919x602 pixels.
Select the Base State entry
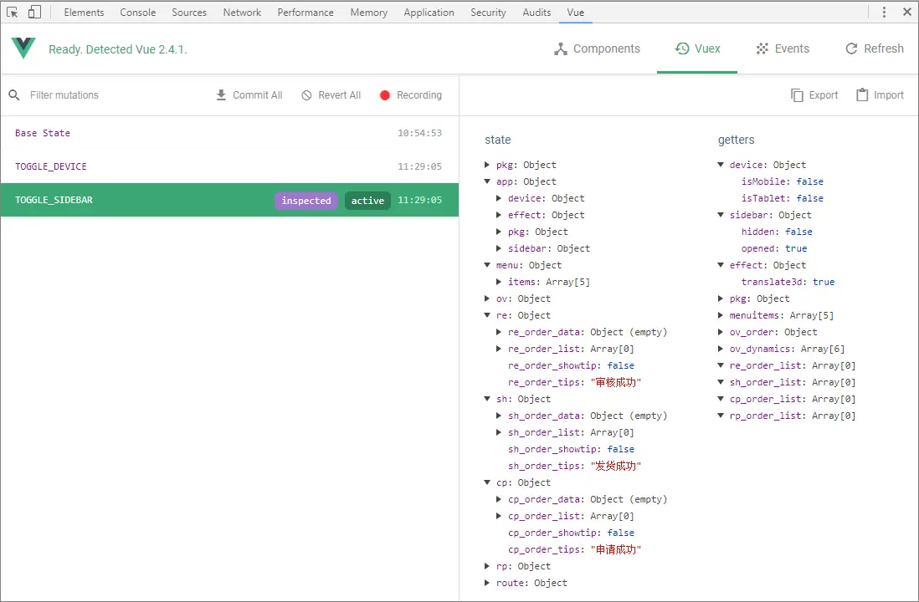click(229, 133)
